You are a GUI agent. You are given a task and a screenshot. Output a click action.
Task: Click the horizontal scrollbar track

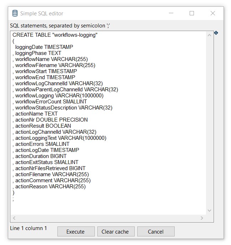[107, 218]
